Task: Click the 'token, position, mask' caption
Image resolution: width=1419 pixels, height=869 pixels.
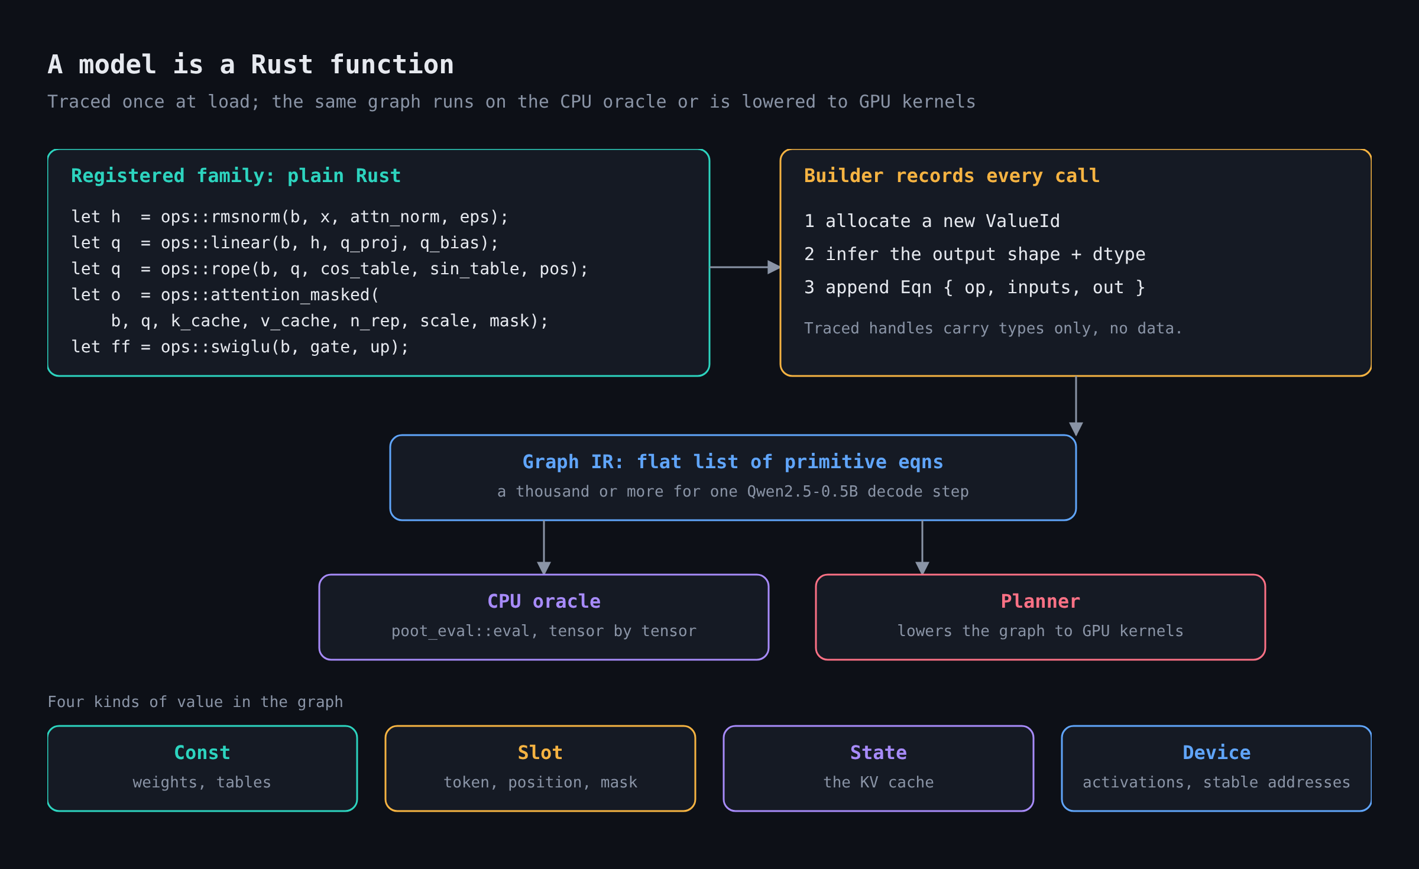Action: click(540, 782)
